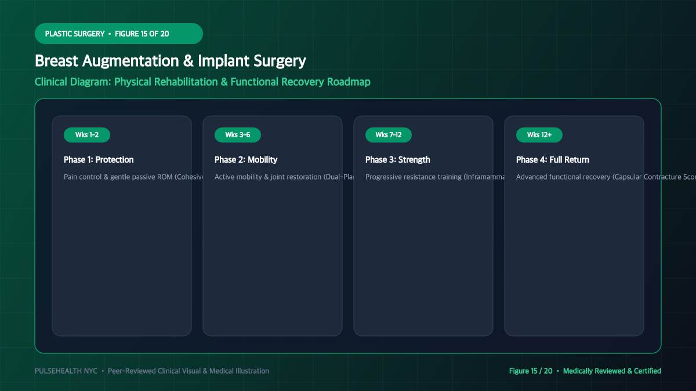Click the Figure 15 / 20 Medically Reviewed footer
This screenshot has height=391, width=696.
click(585, 371)
